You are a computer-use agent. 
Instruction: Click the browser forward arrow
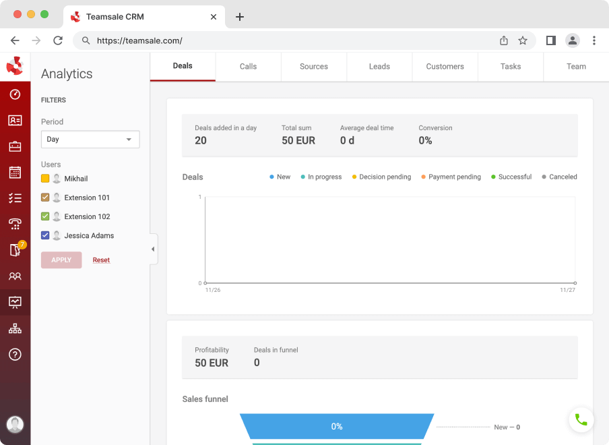tap(36, 40)
